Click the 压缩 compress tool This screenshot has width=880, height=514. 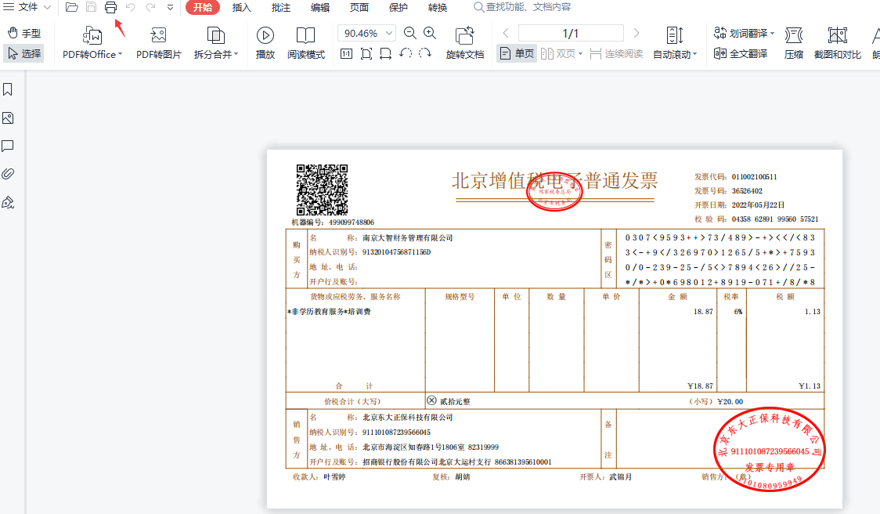click(x=794, y=42)
